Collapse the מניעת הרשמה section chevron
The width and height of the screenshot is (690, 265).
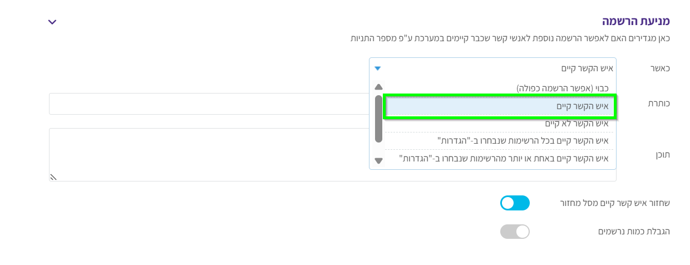tap(52, 22)
